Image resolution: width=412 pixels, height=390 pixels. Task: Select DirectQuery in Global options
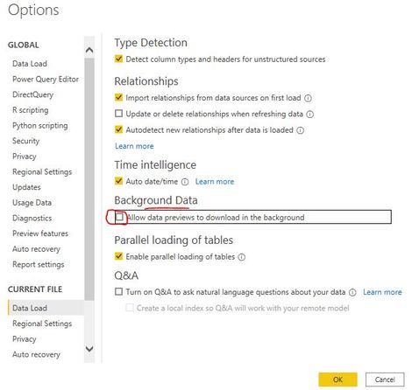[x=32, y=94]
